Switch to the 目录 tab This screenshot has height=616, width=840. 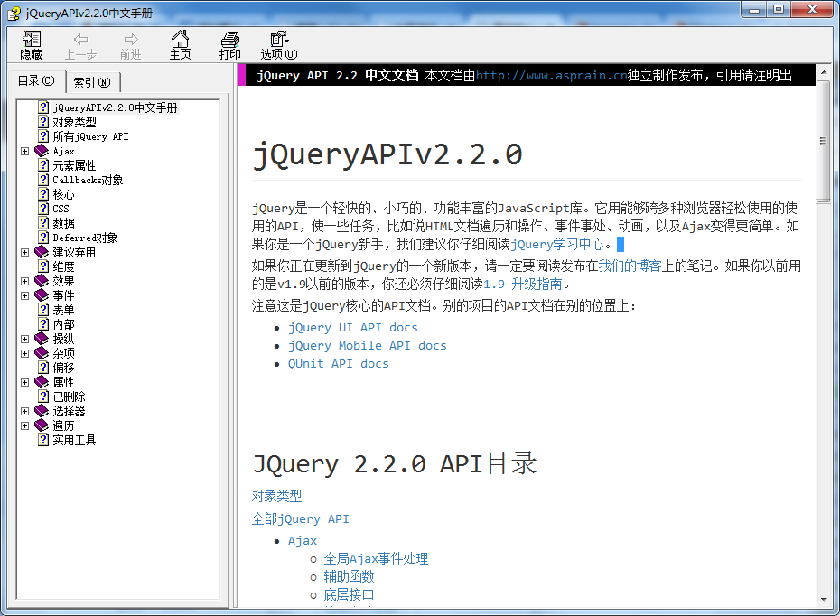[35, 81]
